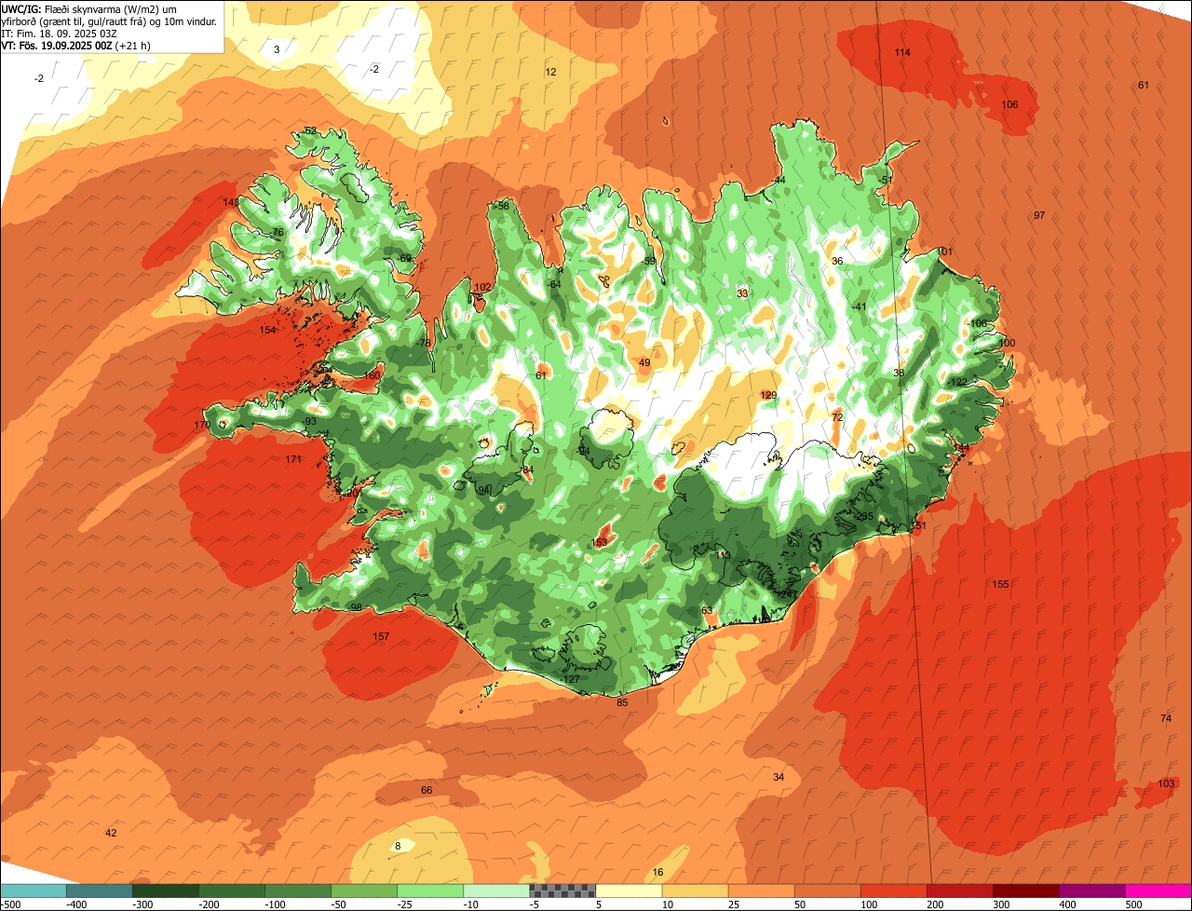Click the light teal legend swatch between -500 and -400

[x=34, y=891]
